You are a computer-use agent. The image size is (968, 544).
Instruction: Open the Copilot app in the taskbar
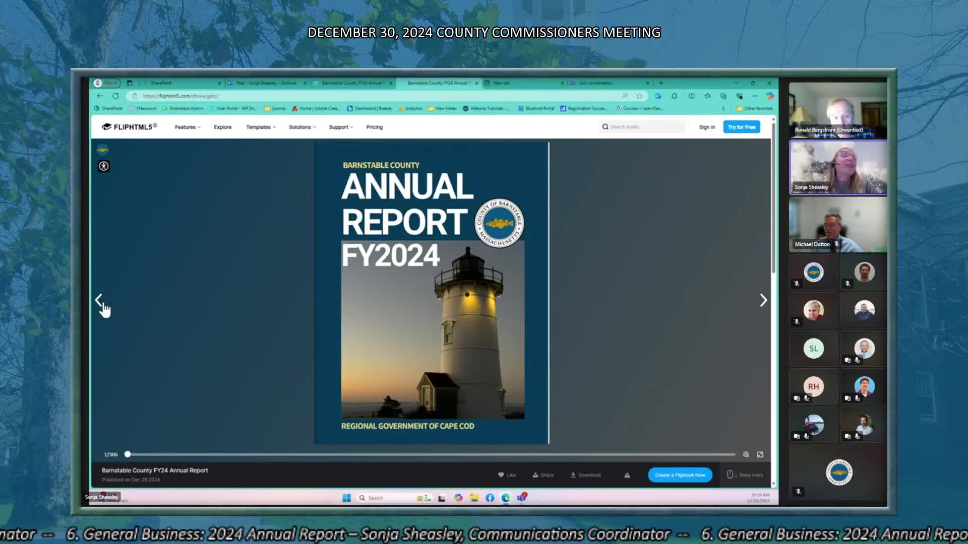coord(458,498)
